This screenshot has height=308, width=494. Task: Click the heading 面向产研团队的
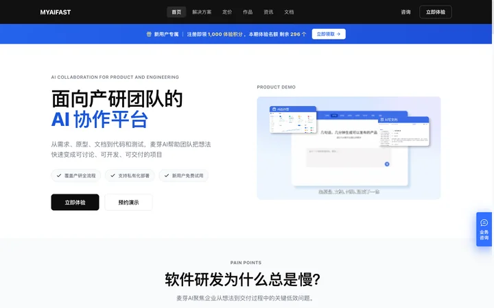click(117, 99)
